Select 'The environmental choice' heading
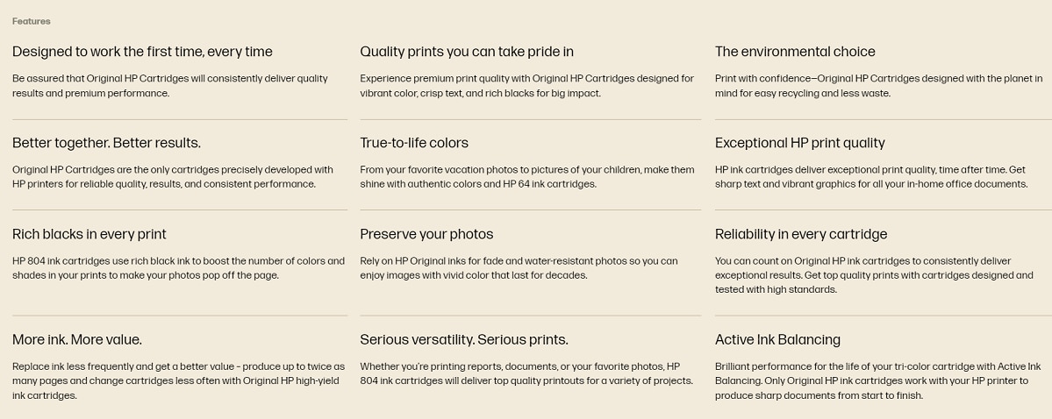This screenshot has height=419, width=1052. pos(795,52)
